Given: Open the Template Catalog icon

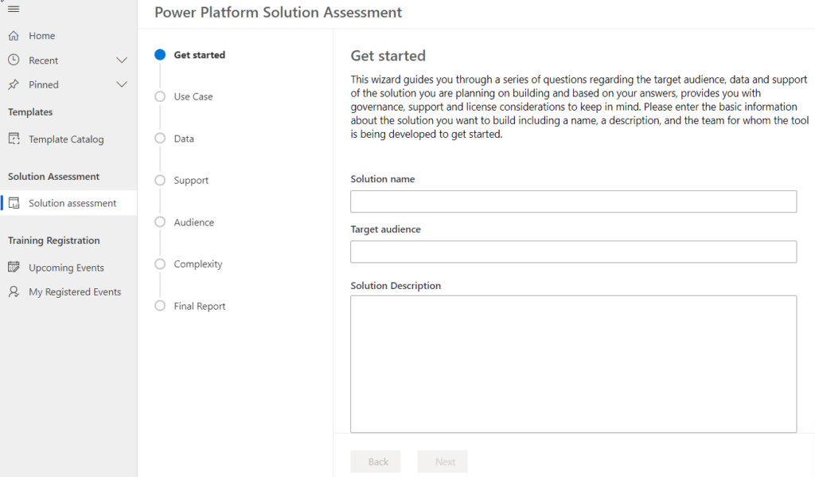Looking at the screenshot, I should [14, 139].
